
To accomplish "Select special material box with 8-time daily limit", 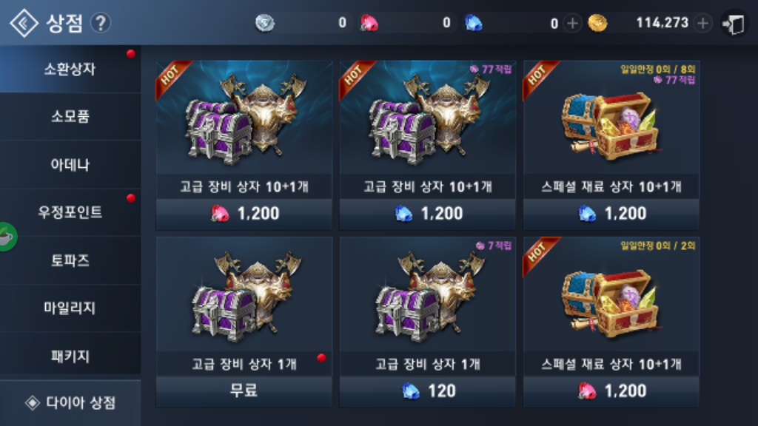I will click(611, 144).
